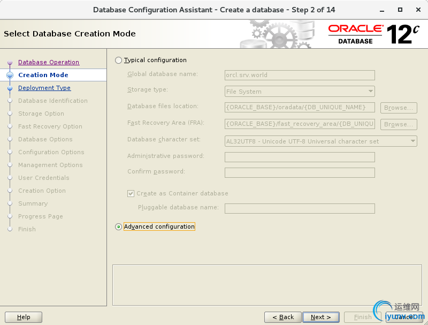Image resolution: width=428 pixels, height=325 pixels.
Task: Browse for Fast Recovery Area
Action: (399, 125)
